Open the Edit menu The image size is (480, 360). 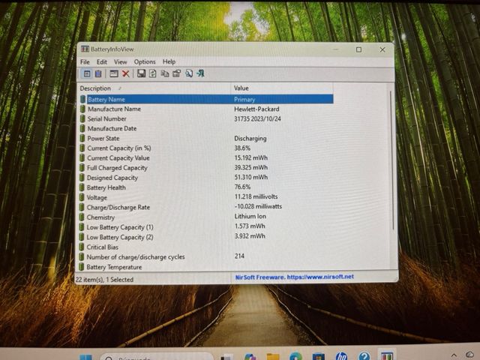click(102, 61)
